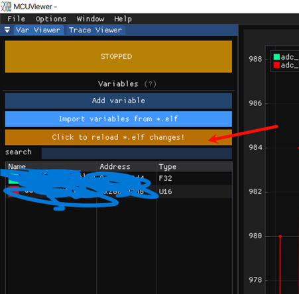The height and width of the screenshot is (294, 299).
Task: Open the File menu
Action: pyautogui.click(x=17, y=19)
